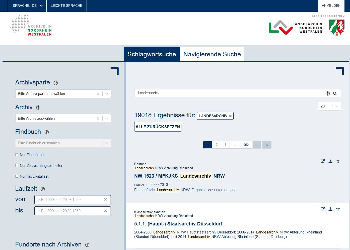
Task: Click 'Landesarchiv NRW Abteilung Rheinland' under Klassifikationsknoten
Action: [164, 216]
